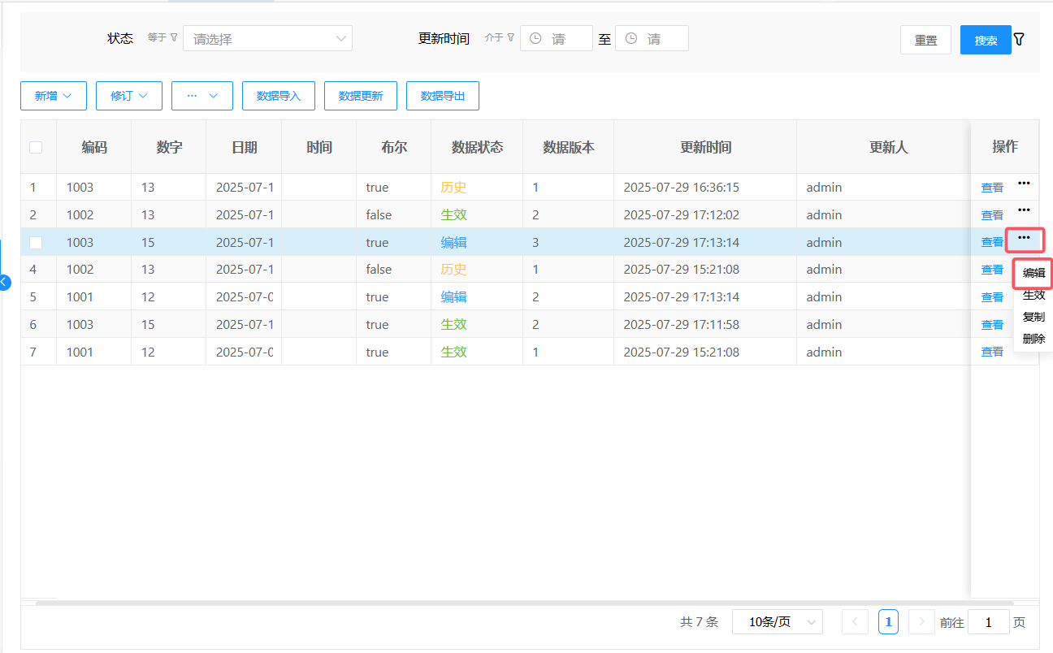Click the highlighted ellipsis in the selected row
1053x653 pixels.
1024,238
